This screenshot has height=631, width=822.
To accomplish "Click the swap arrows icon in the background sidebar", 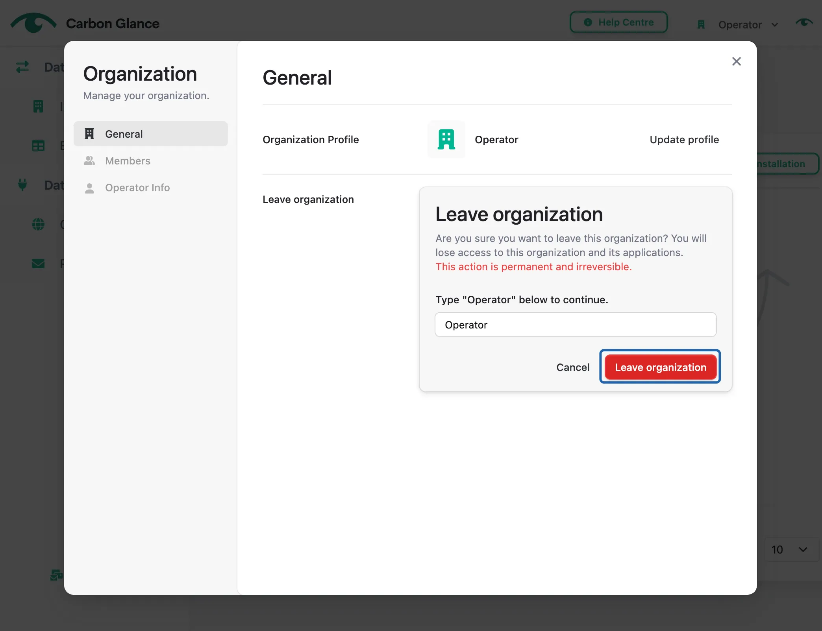I will [22, 67].
